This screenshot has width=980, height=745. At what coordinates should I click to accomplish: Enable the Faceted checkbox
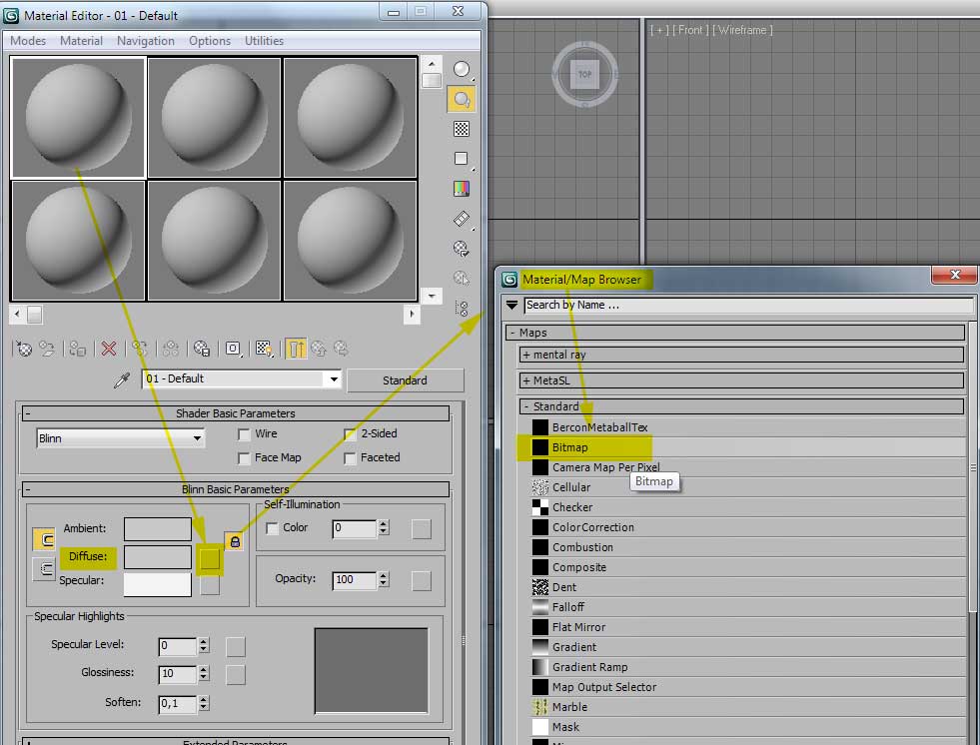click(x=350, y=458)
